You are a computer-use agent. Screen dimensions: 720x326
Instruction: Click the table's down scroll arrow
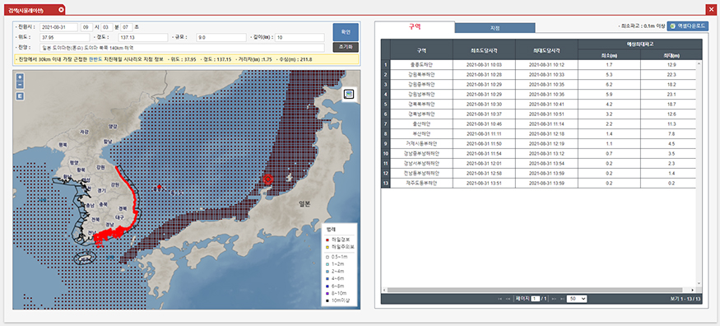click(699, 284)
